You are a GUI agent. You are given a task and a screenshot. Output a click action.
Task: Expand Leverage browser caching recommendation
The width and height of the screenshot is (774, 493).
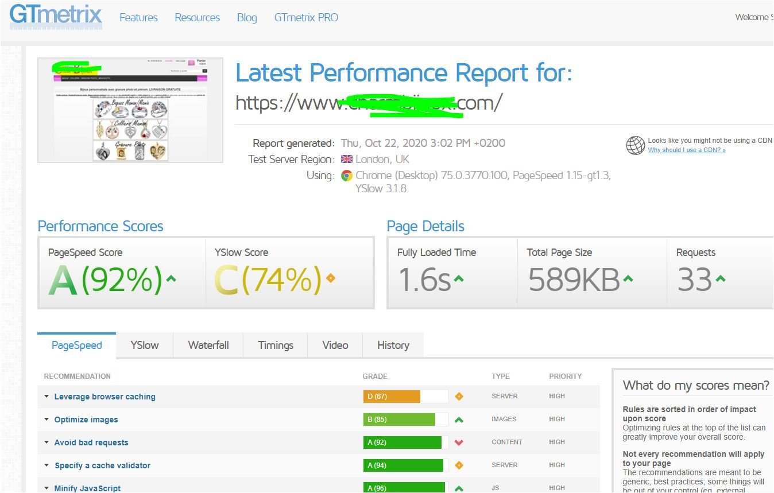[47, 397]
